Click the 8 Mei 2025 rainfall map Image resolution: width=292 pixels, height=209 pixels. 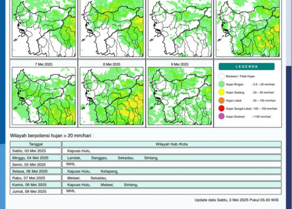click(111, 96)
